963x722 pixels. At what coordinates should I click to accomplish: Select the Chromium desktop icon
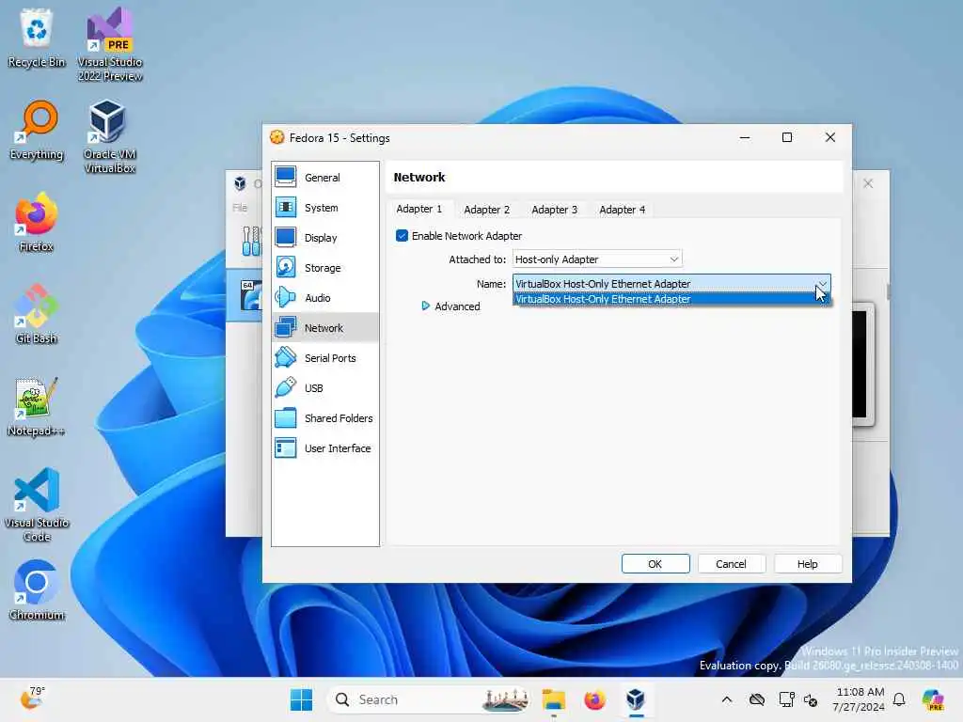click(37, 590)
